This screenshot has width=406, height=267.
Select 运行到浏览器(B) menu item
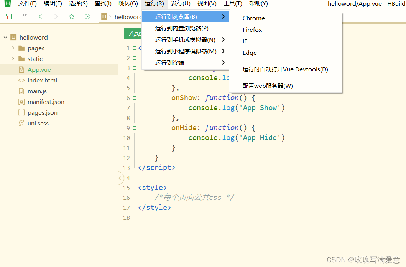point(186,17)
